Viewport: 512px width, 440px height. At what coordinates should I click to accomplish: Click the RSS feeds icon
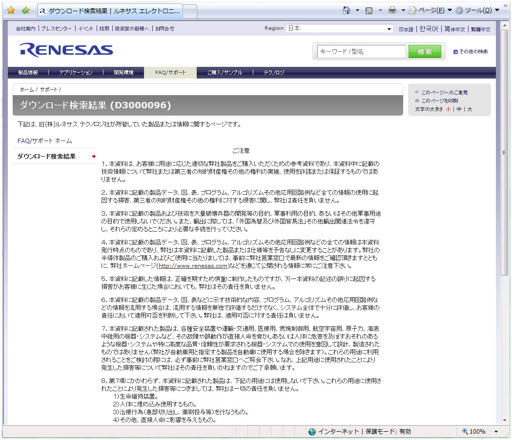(369, 10)
